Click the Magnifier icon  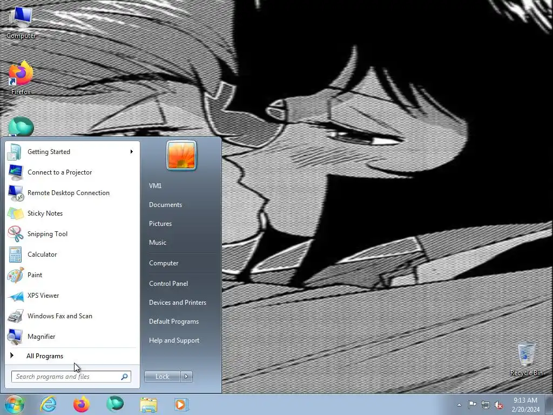tap(15, 337)
